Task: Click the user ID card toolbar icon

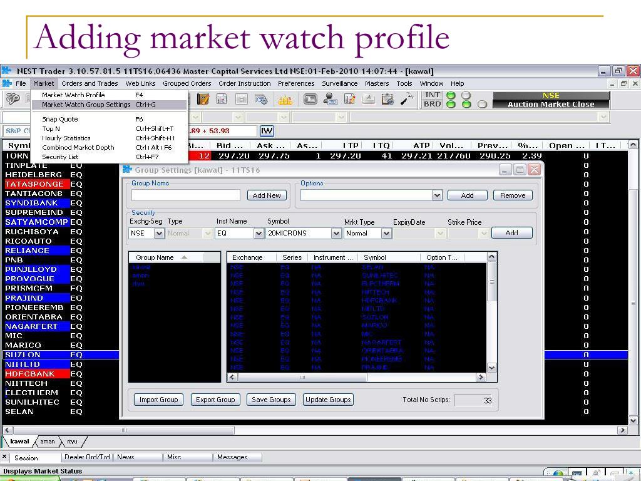Action: (x=330, y=99)
